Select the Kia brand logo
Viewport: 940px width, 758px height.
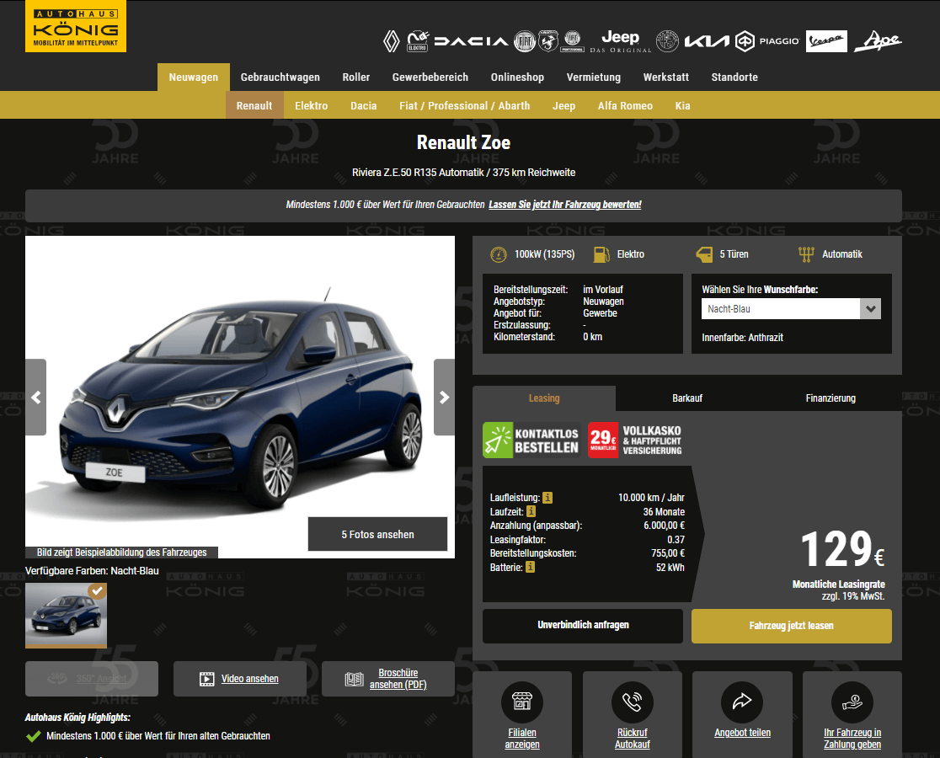pyautogui.click(x=708, y=41)
